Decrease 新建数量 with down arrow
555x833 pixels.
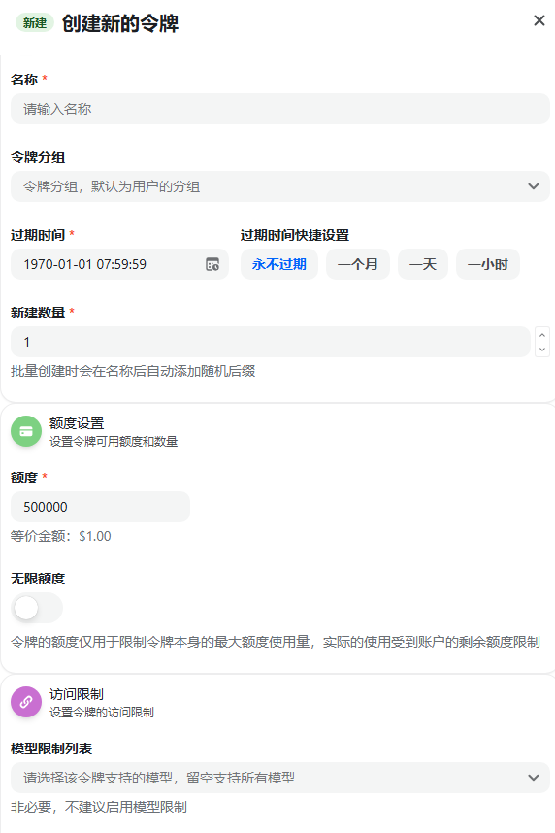(x=542, y=350)
